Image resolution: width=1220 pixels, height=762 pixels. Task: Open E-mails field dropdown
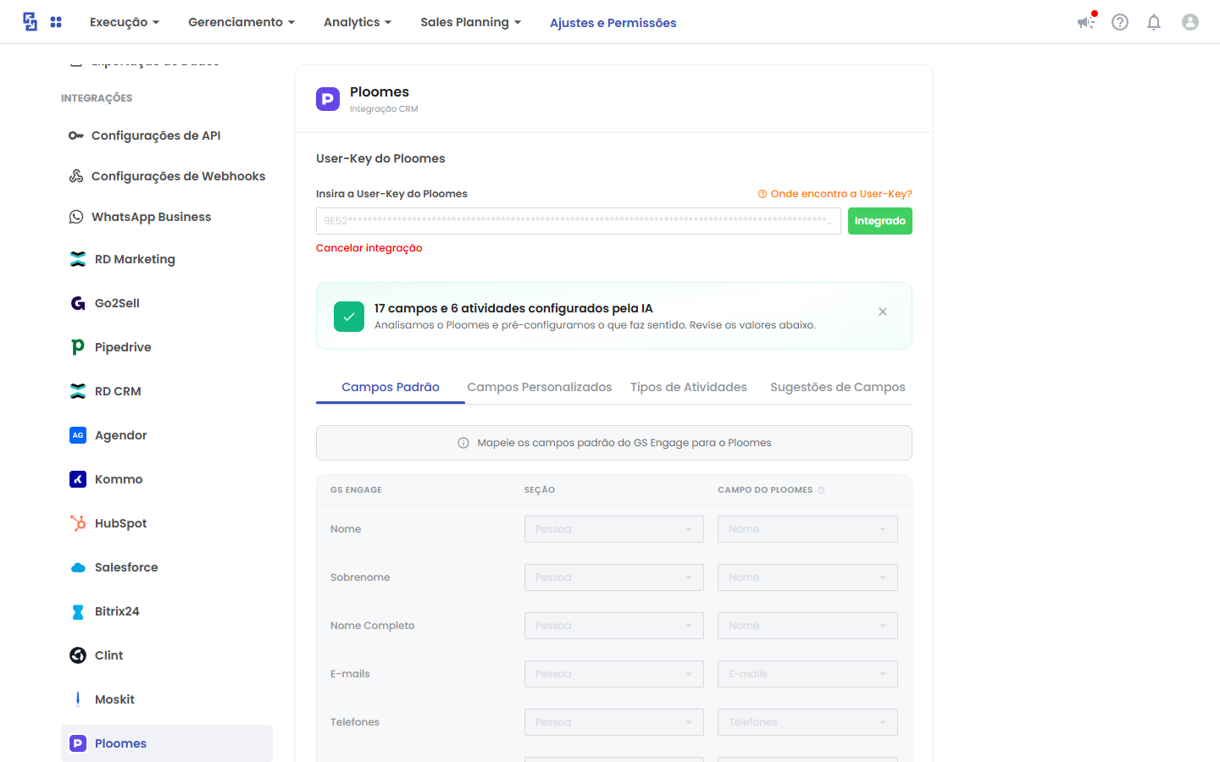point(807,674)
